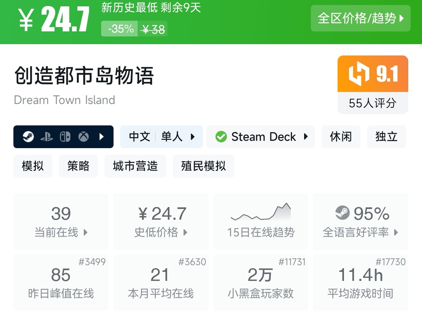Tap the -35% discount badge
This screenshot has width=422, height=313.
pos(120,29)
